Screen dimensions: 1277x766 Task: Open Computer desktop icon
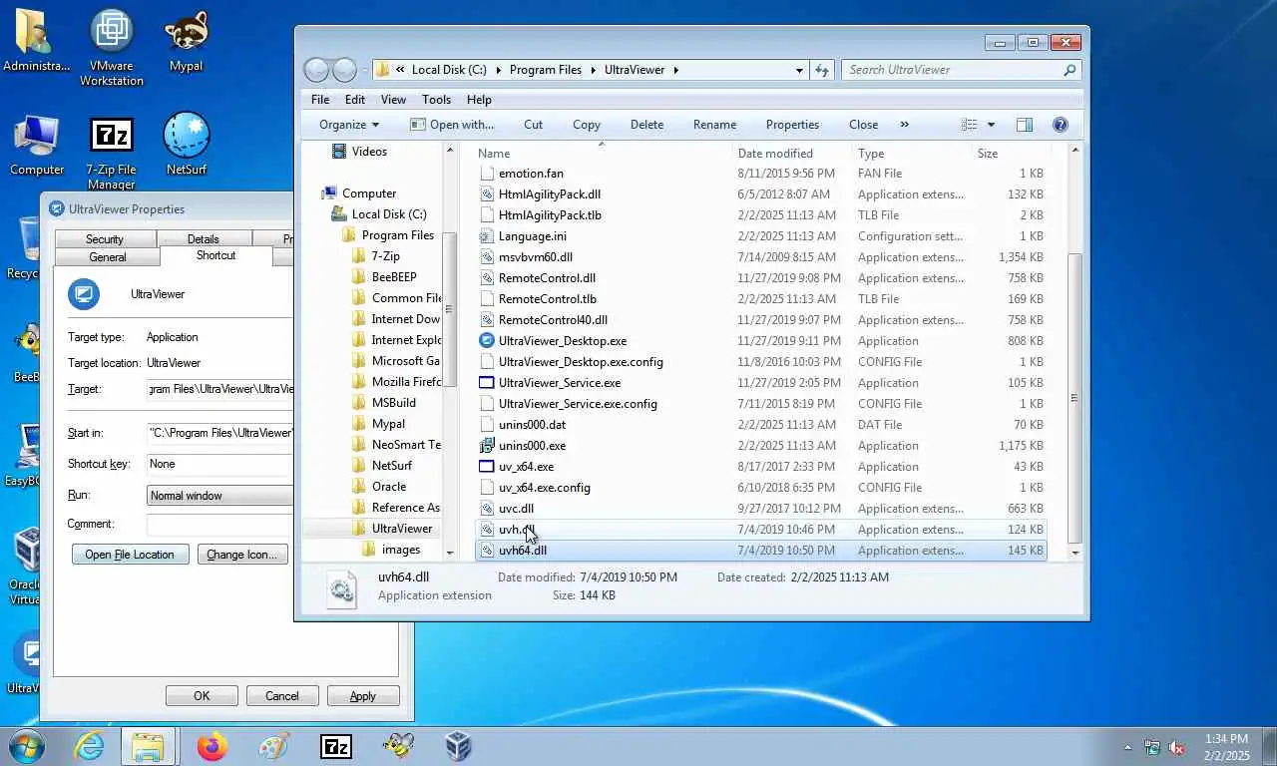pos(37,146)
